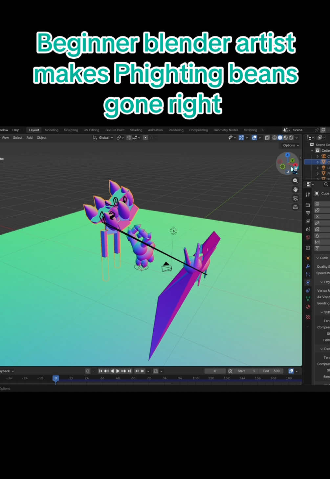Click the pan view hand icon
The image size is (330, 479).
click(295, 190)
